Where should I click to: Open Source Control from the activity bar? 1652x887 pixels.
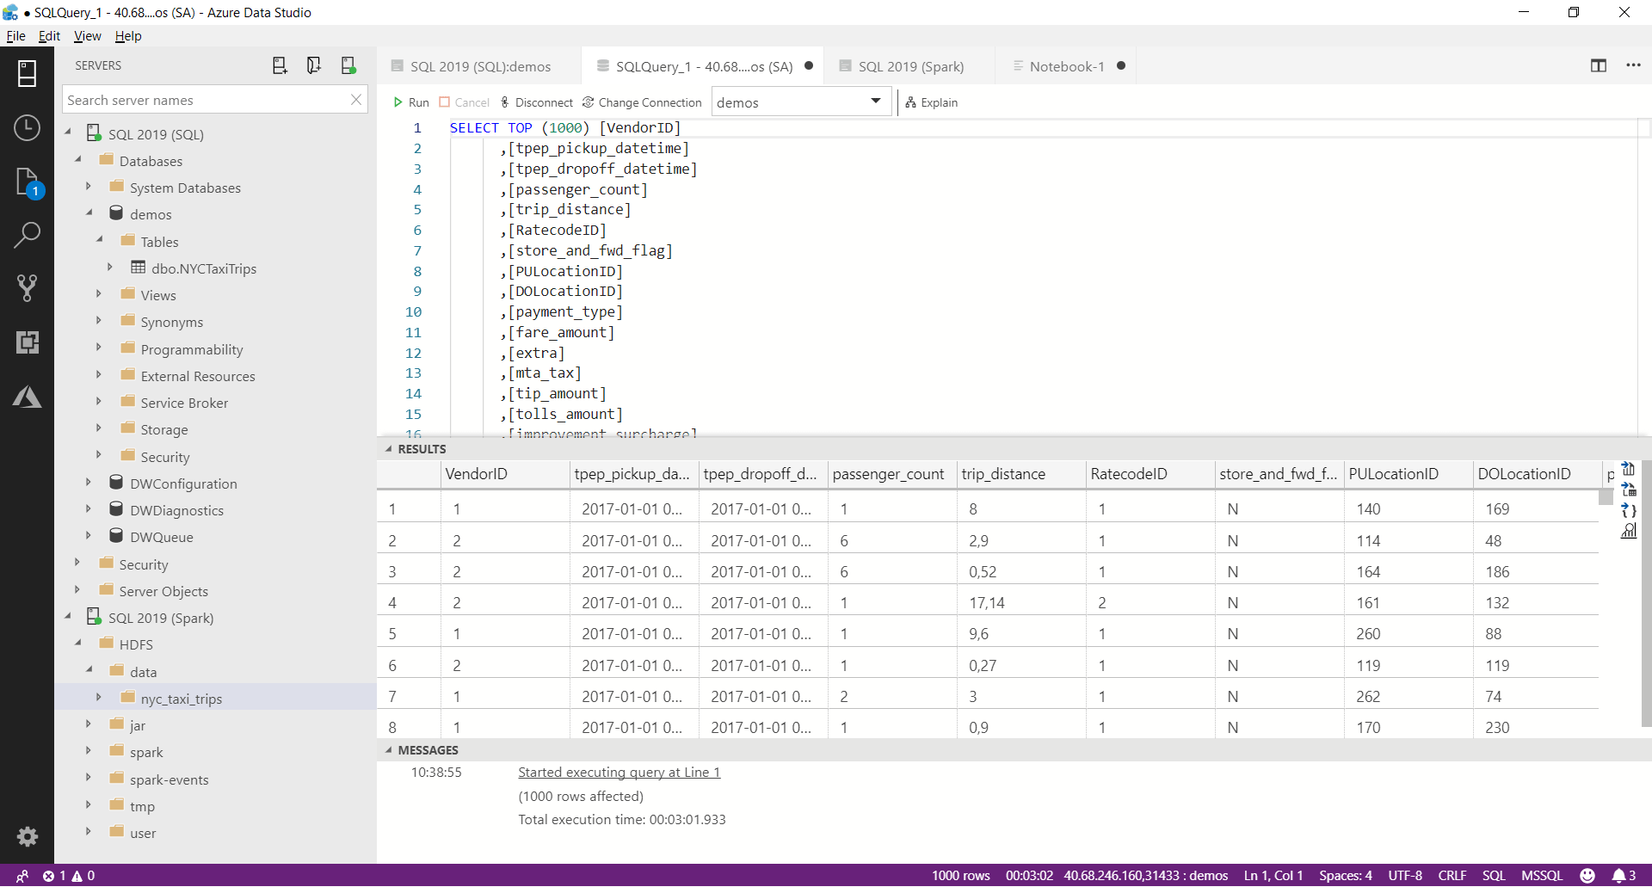pyautogui.click(x=27, y=288)
